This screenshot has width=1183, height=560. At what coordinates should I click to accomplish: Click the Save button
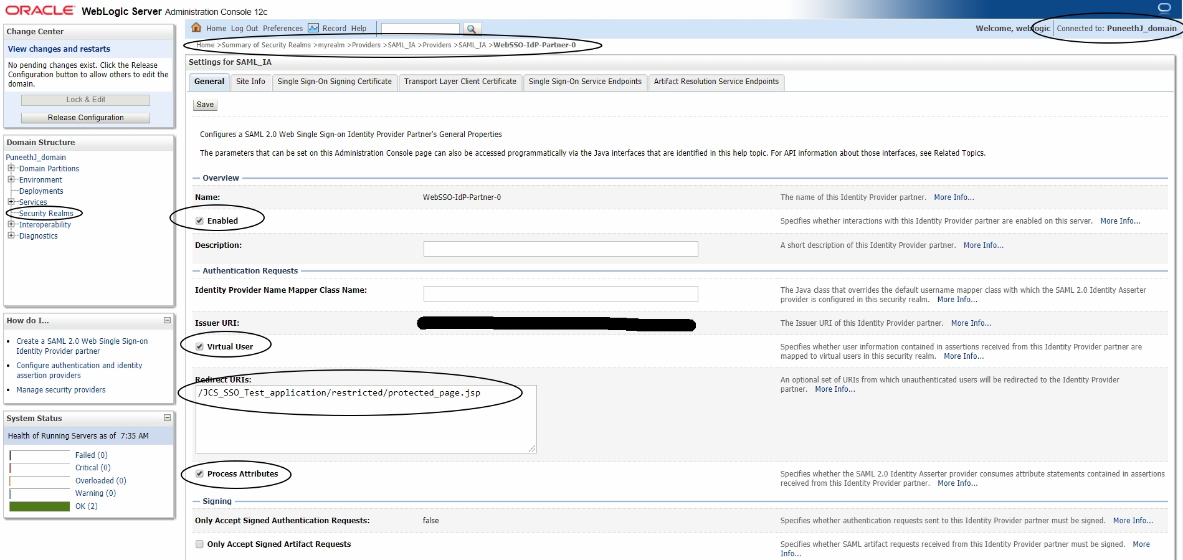(x=205, y=105)
